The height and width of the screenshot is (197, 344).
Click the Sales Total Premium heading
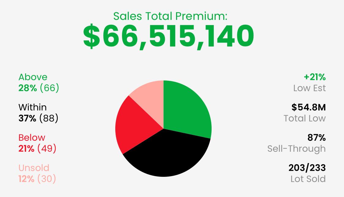[x=170, y=16]
